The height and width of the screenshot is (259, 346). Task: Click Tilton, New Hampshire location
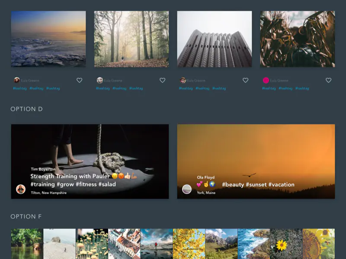click(48, 193)
